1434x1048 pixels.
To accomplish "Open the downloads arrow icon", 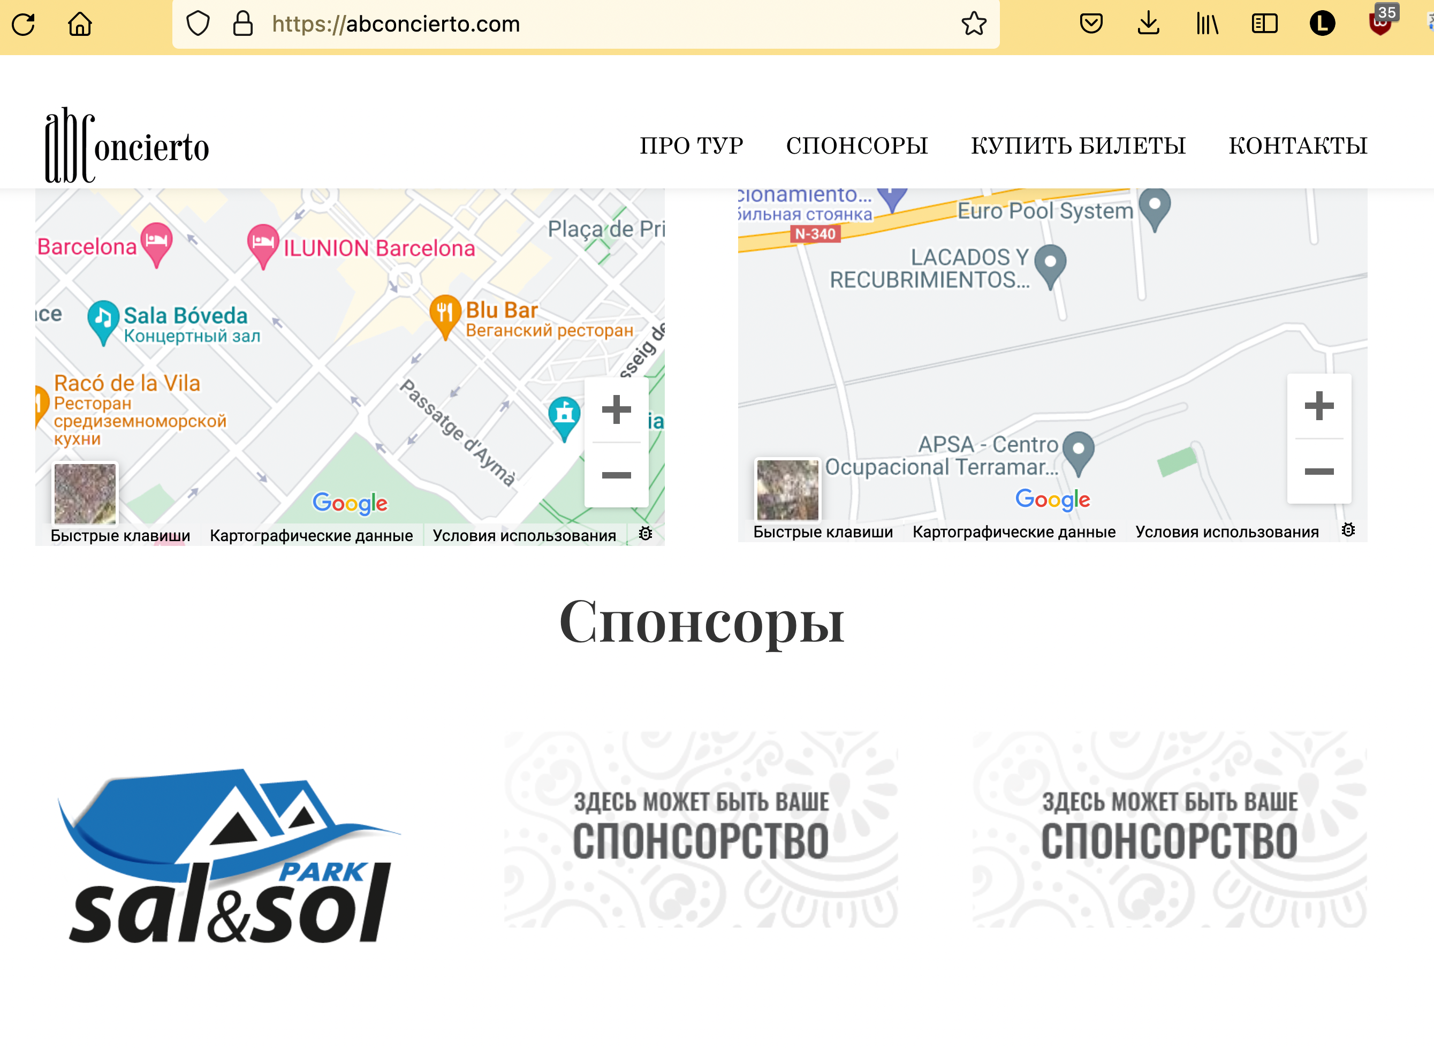I will click(x=1148, y=24).
